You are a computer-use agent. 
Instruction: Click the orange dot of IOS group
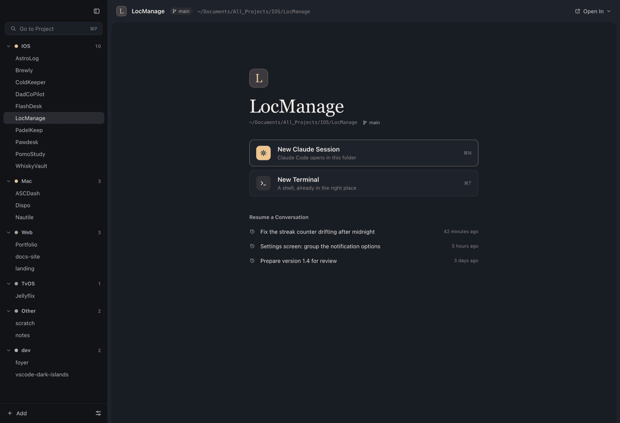click(16, 46)
